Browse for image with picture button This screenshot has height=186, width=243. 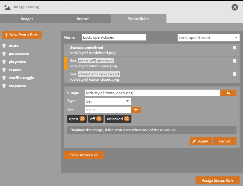click(228, 93)
